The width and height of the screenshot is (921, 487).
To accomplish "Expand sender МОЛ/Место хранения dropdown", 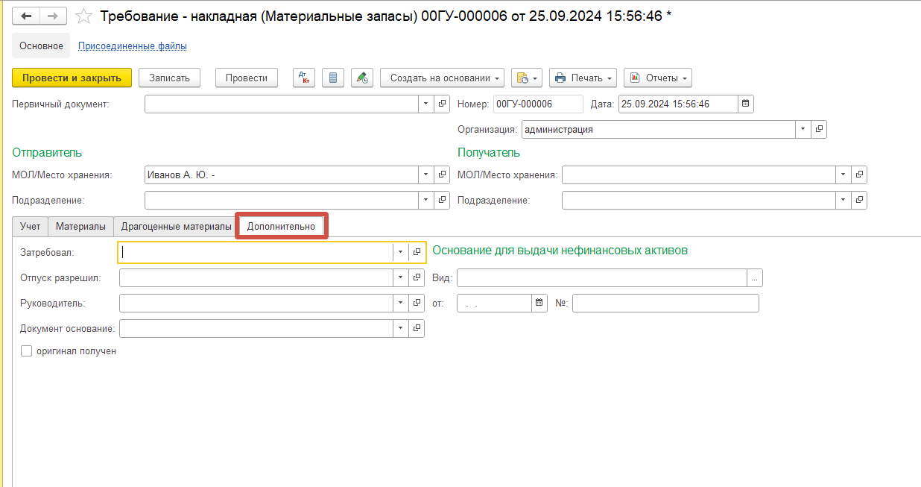I will click(x=426, y=175).
